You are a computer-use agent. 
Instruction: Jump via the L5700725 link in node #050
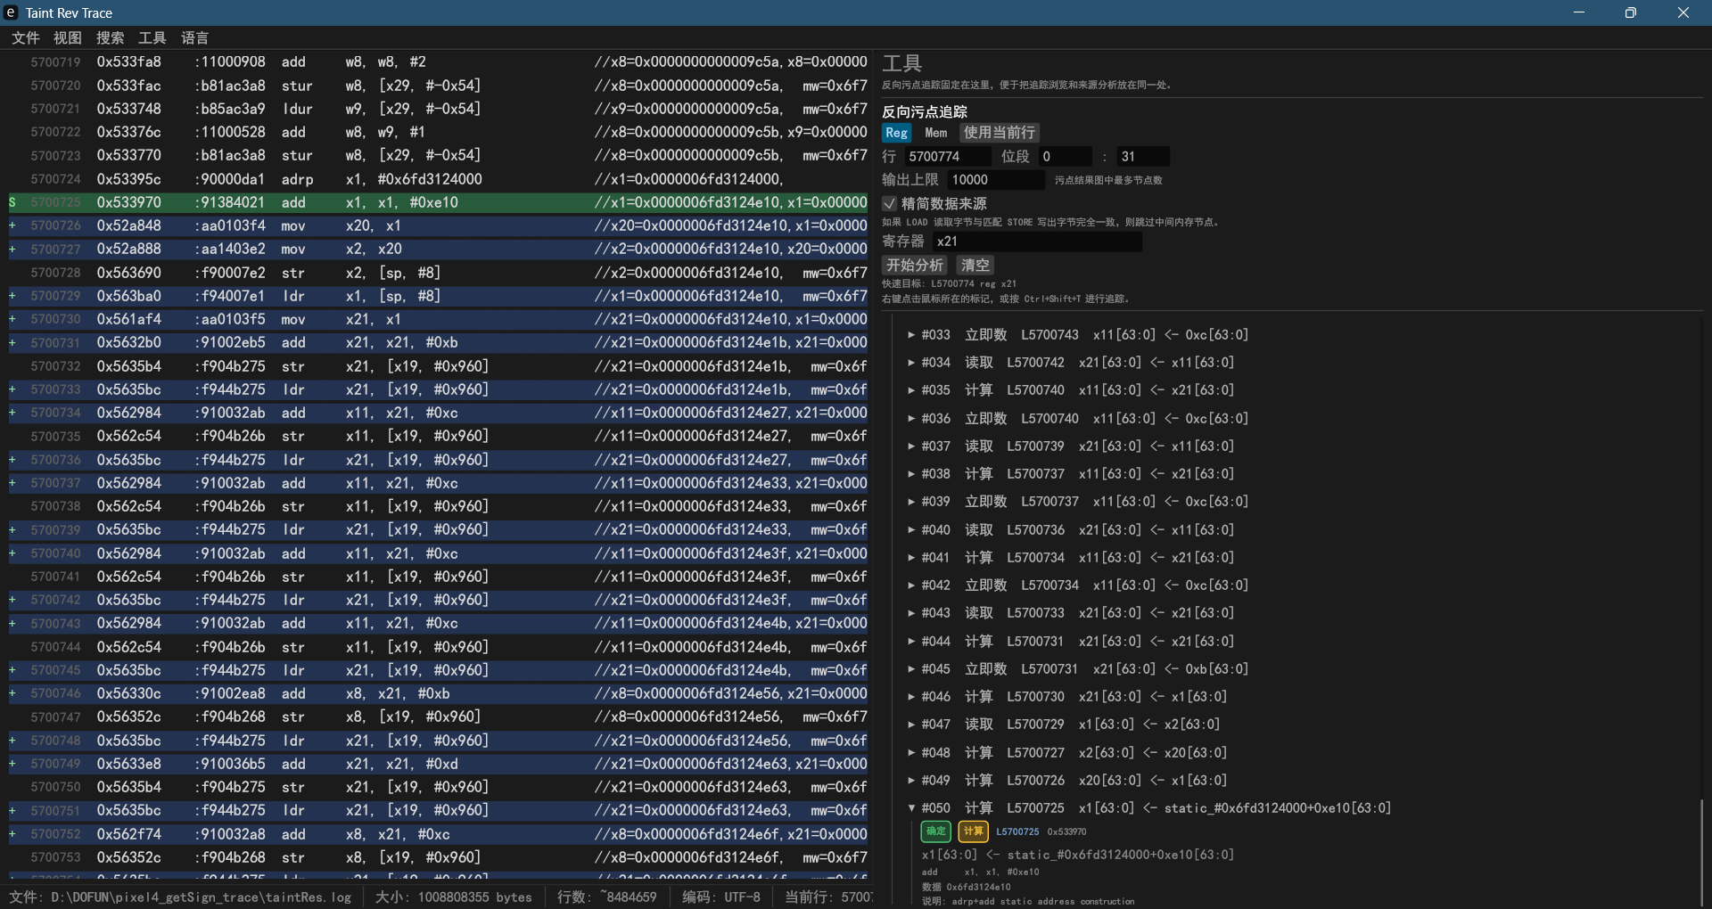point(1017,831)
